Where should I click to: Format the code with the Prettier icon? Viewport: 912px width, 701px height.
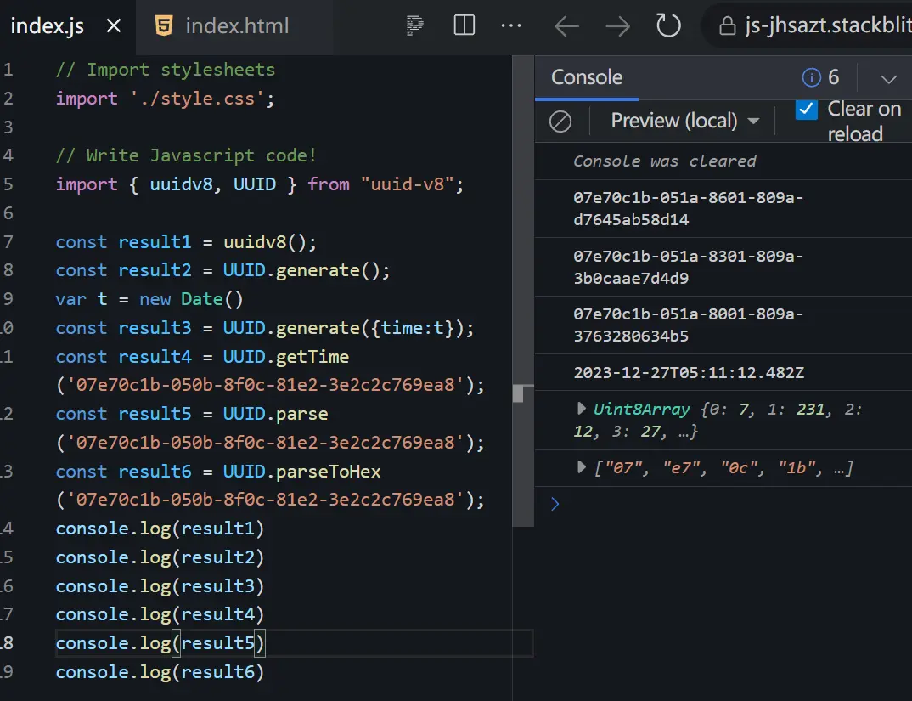tap(414, 26)
